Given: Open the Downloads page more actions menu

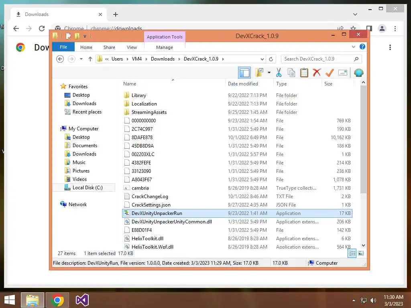Looking at the screenshot, I should 390,47.
